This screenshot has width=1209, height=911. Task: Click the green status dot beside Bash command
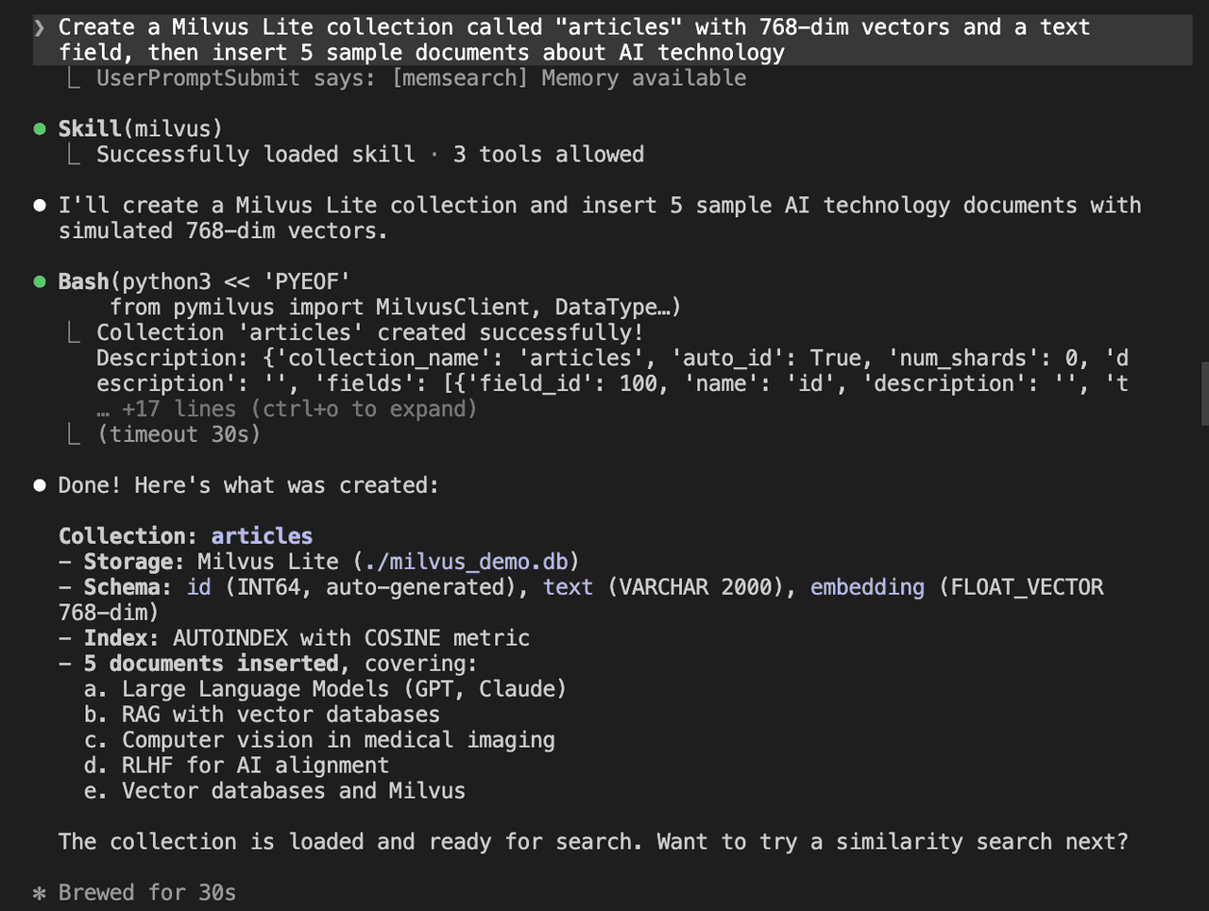point(40,282)
